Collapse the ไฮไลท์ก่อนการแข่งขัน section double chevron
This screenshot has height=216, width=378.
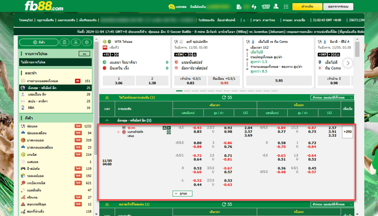click(x=107, y=97)
